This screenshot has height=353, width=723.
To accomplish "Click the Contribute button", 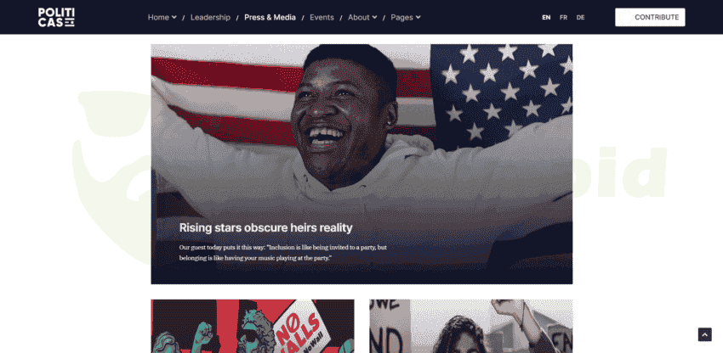I will 650,18.
